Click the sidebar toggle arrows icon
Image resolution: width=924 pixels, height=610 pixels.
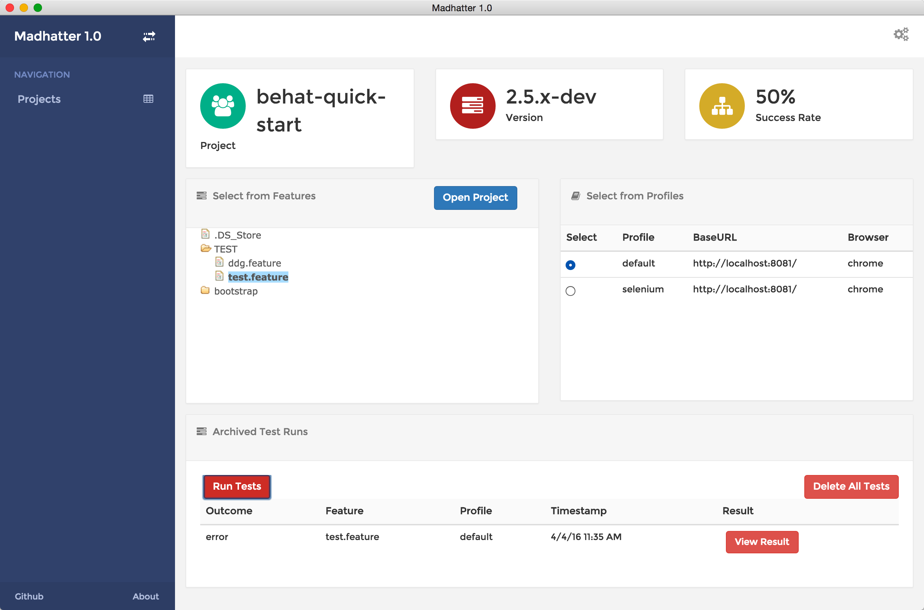tap(149, 37)
